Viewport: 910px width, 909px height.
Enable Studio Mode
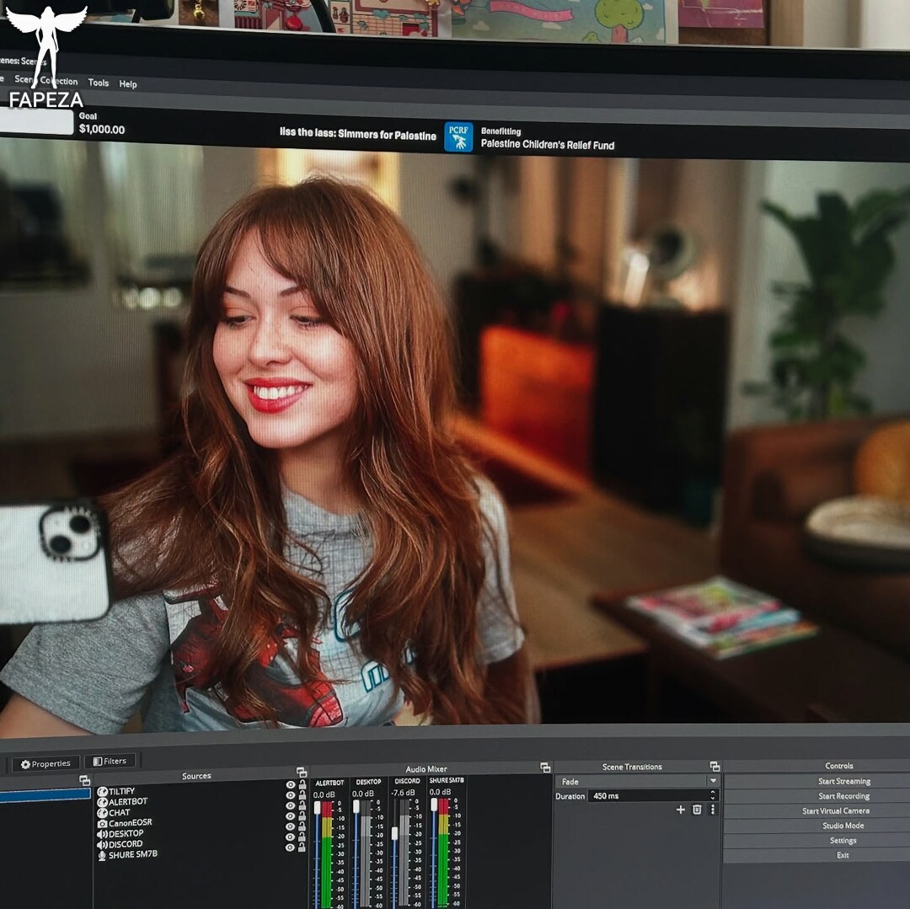817,826
